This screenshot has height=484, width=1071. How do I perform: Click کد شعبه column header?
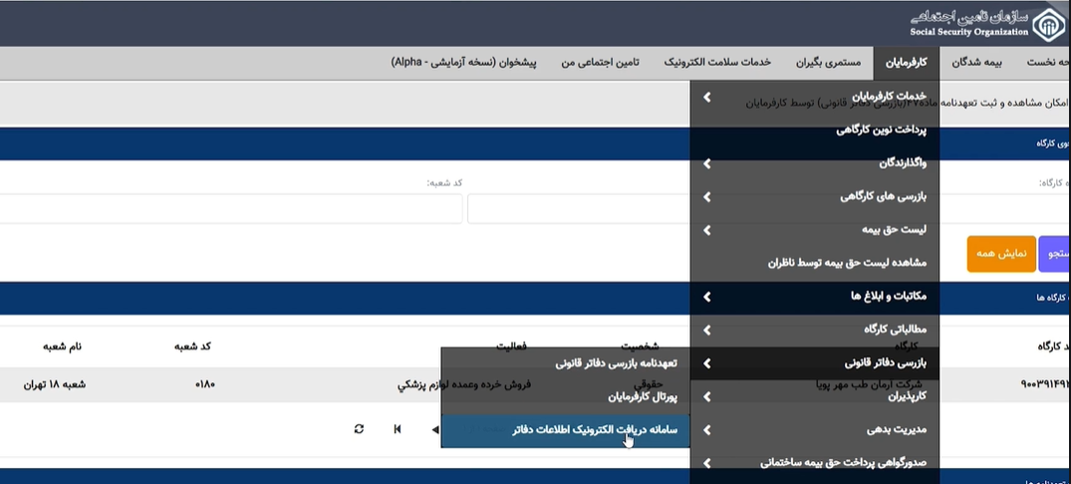192,347
